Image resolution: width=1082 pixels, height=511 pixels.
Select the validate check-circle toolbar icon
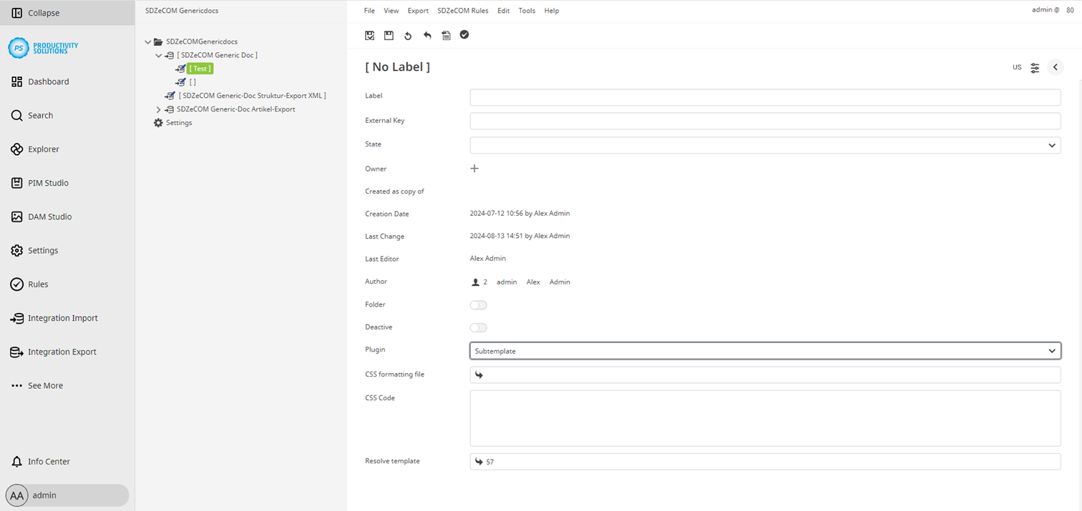(x=464, y=35)
